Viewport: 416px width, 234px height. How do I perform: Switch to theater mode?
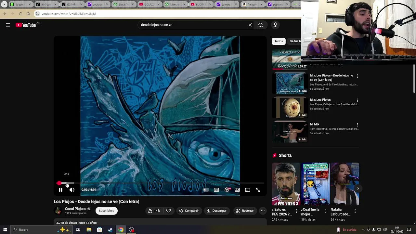coord(237,190)
